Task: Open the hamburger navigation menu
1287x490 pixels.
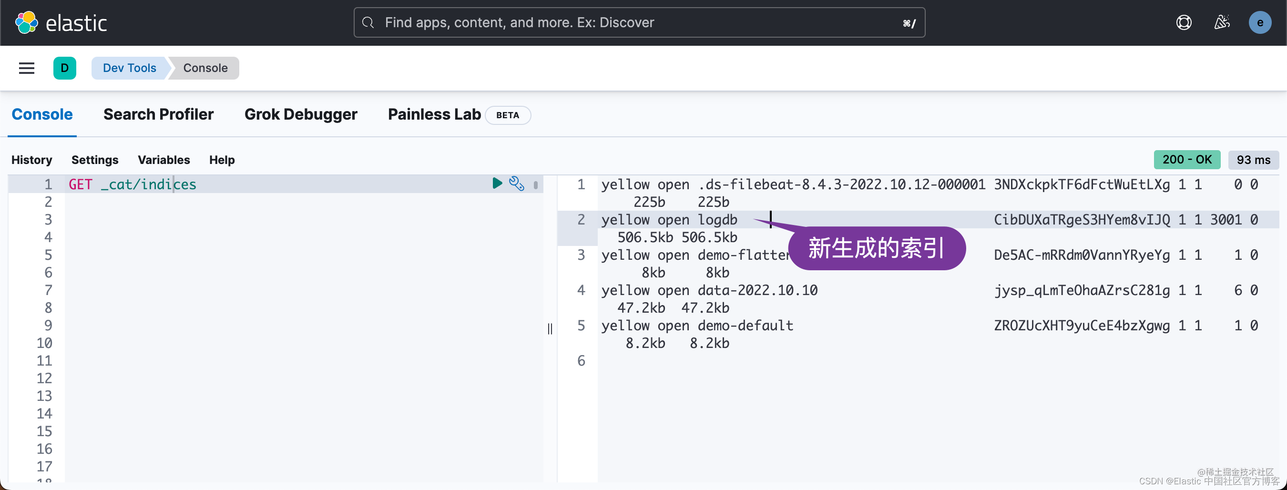Action: click(27, 68)
